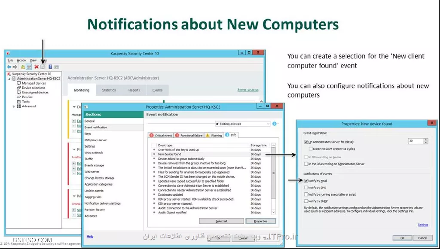The image size is (440, 249).
Task: Click the yellow Warning triangle tab icon
Action: (208, 135)
